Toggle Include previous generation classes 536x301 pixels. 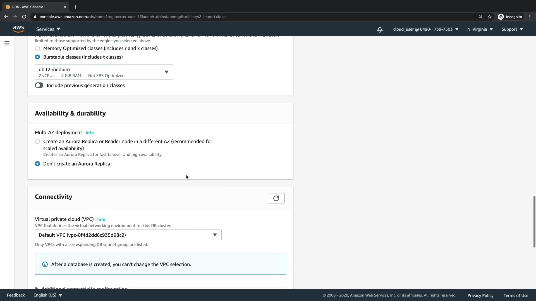pyautogui.click(x=39, y=85)
